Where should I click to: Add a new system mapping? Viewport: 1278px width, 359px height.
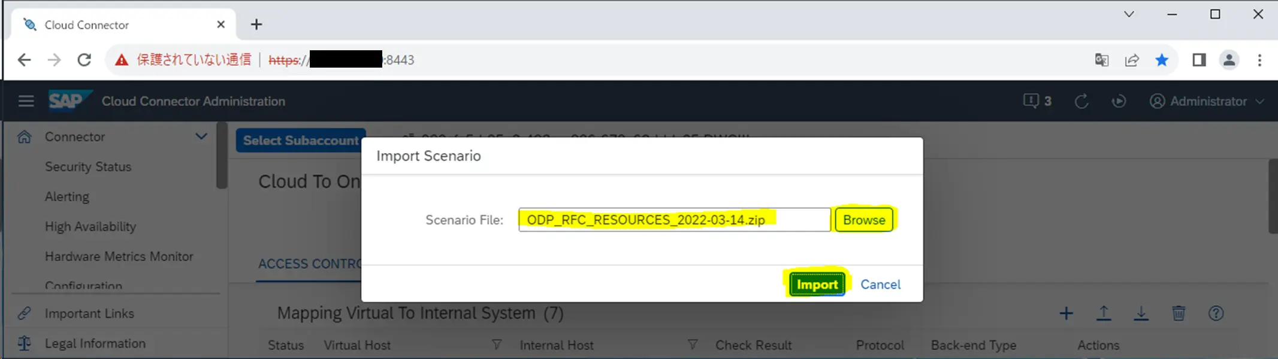click(x=1066, y=313)
